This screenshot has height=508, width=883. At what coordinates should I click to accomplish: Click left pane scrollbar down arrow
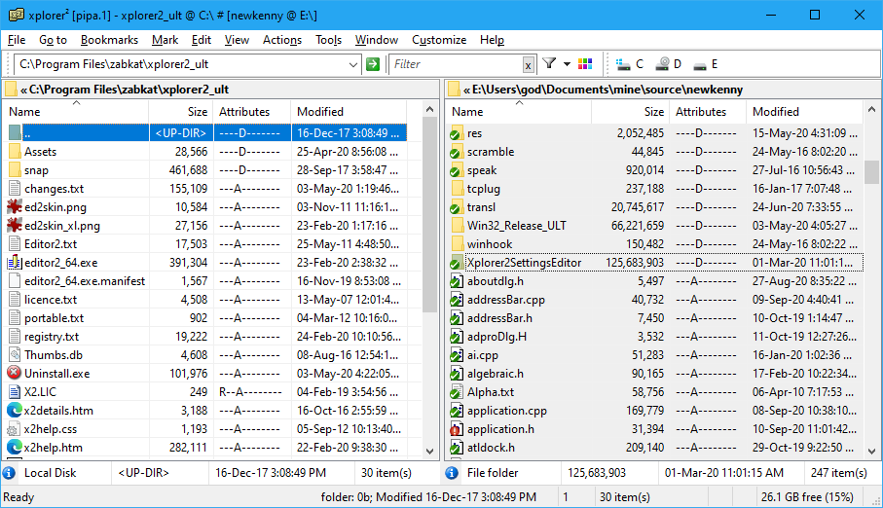[429, 451]
